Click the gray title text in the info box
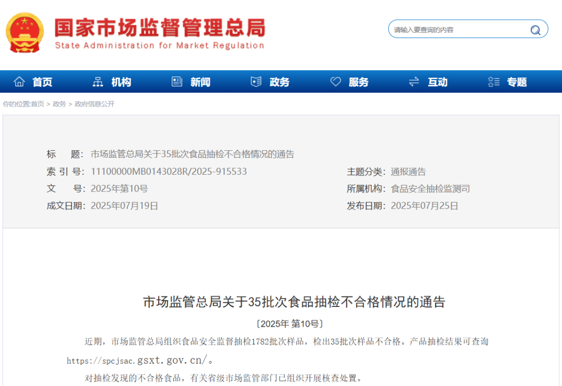Image resolution: width=562 pixels, height=386 pixels. [x=193, y=154]
